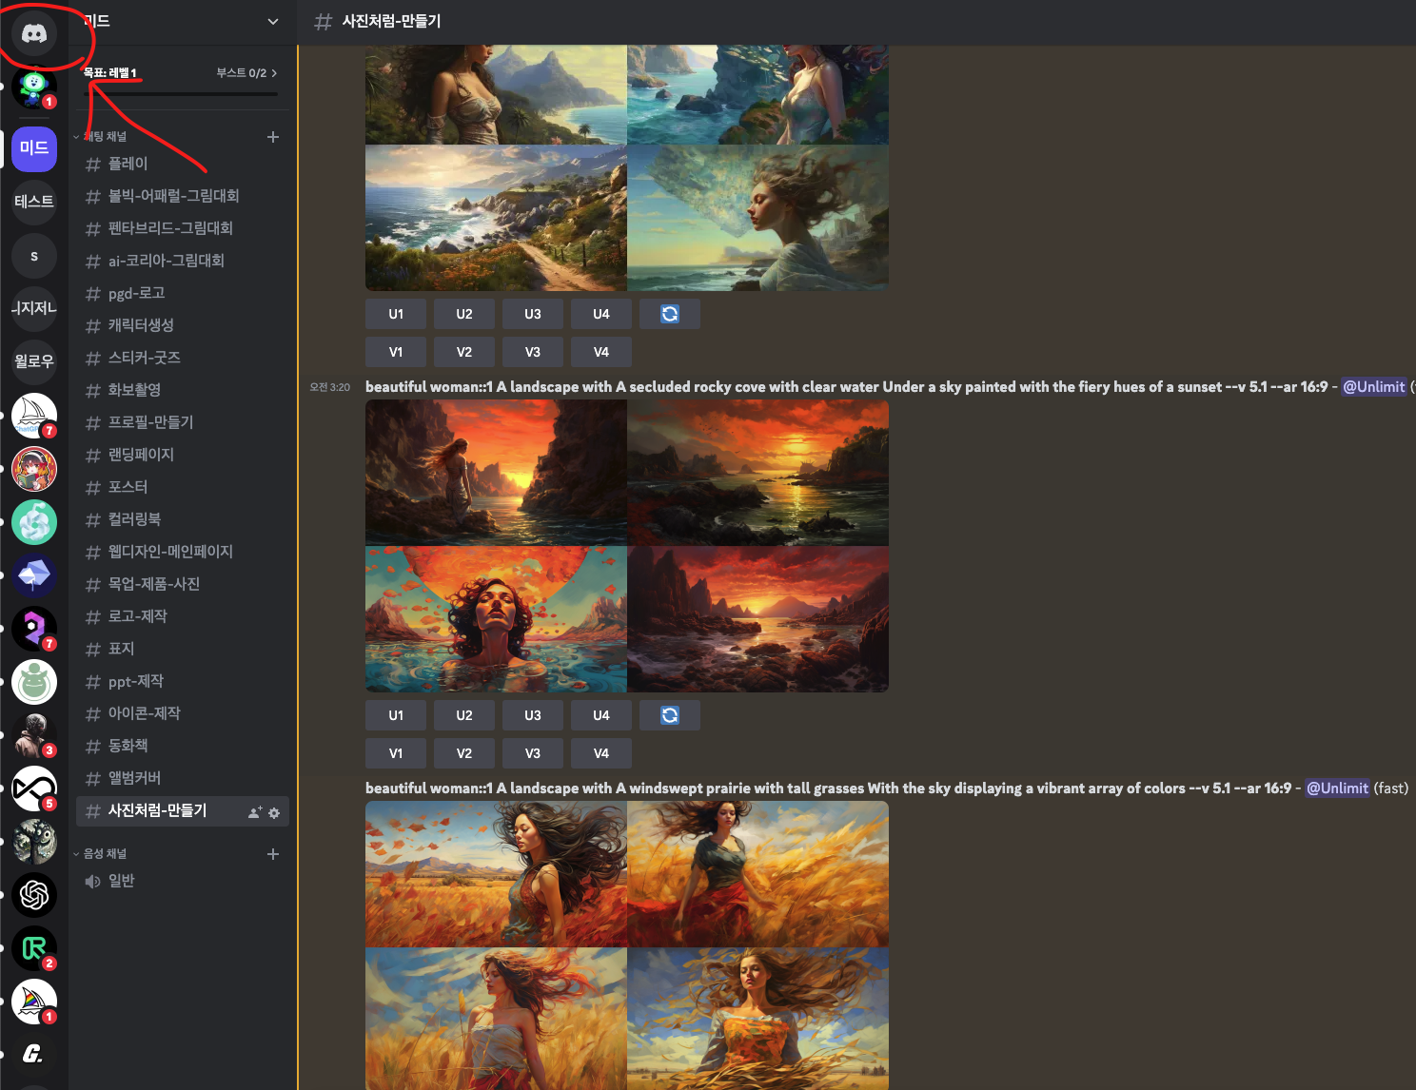Click reroll icon under the California coast images
The height and width of the screenshot is (1090, 1416).
coord(670,314)
